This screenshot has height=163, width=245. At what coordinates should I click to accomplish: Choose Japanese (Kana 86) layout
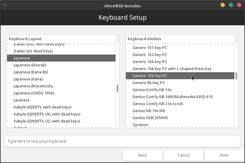pyautogui.click(x=30, y=72)
